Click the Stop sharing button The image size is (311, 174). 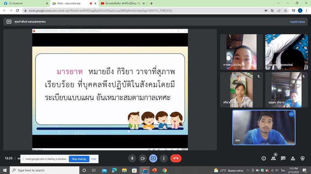pos(79,159)
